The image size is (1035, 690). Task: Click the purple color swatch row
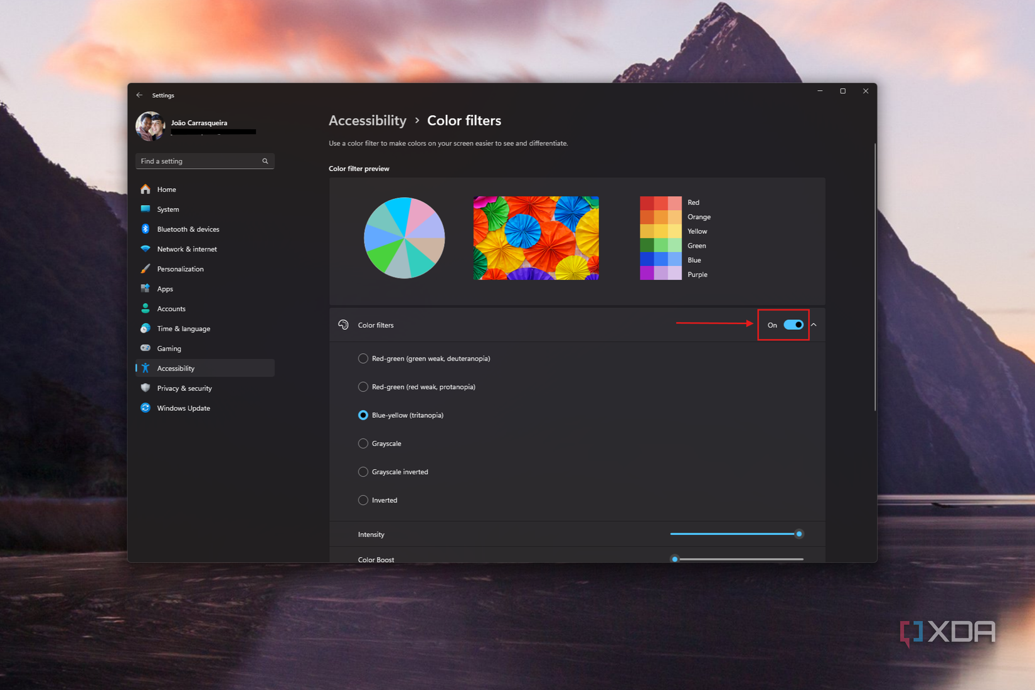[661, 273]
